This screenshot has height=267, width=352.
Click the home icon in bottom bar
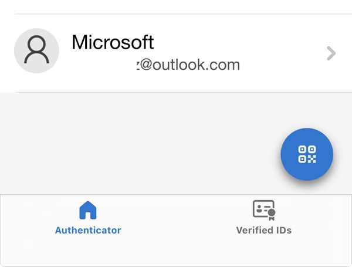87,209
